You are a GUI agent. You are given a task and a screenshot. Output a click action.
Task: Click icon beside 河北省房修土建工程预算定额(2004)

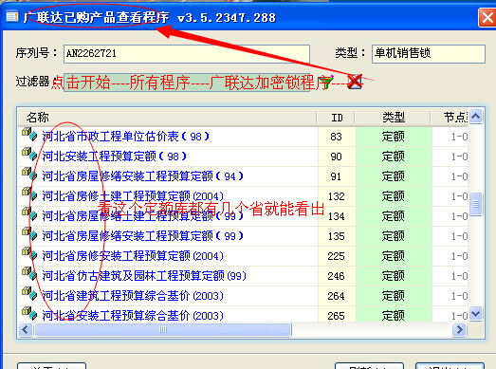[x=29, y=194]
